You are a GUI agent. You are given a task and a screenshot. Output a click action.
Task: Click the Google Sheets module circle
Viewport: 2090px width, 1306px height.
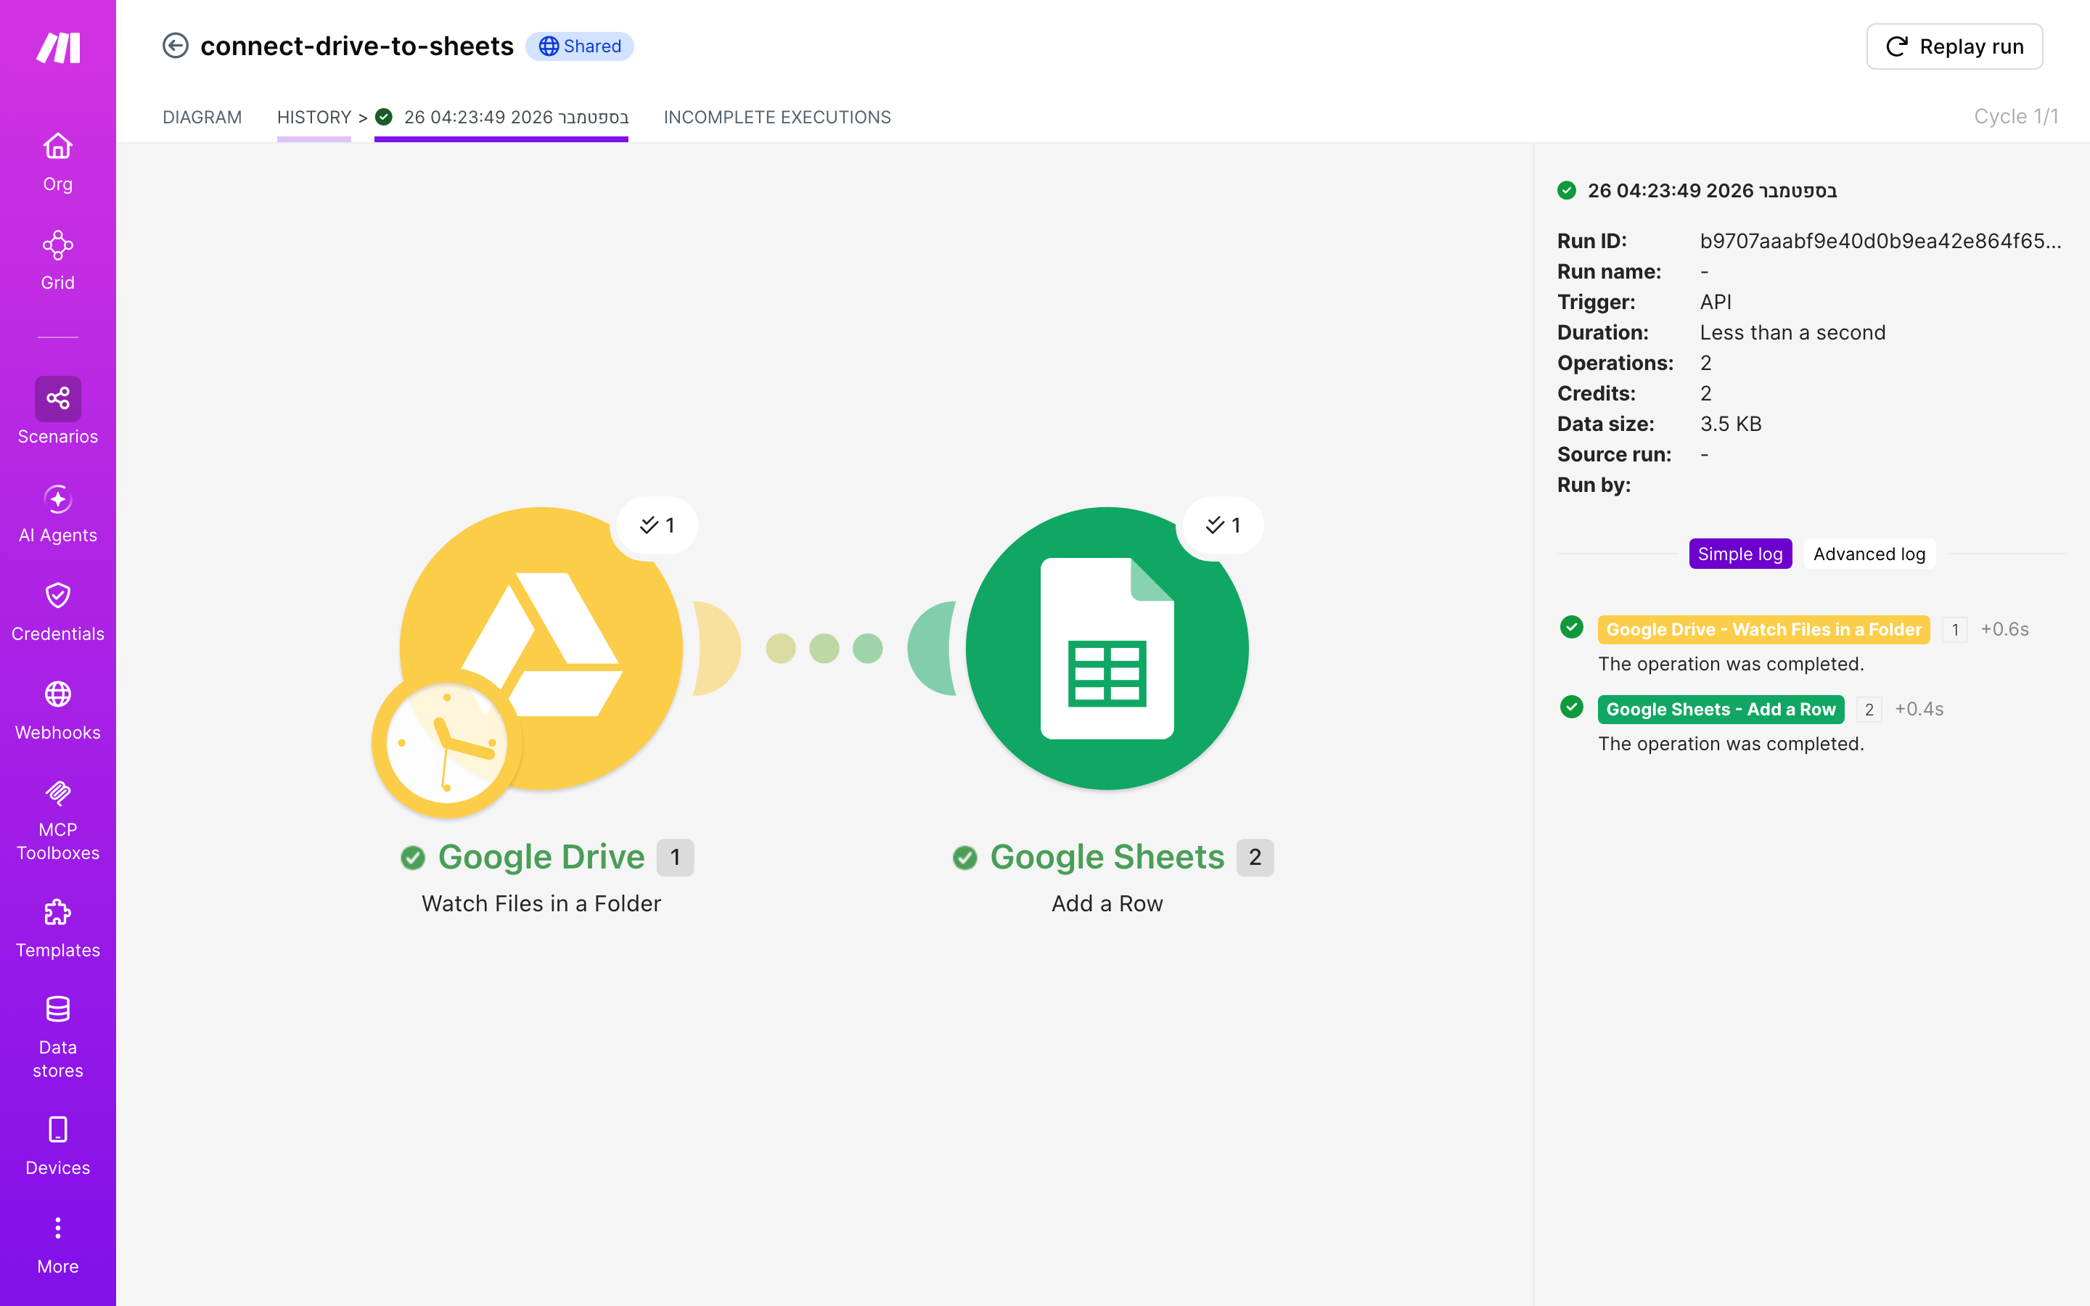point(1107,648)
